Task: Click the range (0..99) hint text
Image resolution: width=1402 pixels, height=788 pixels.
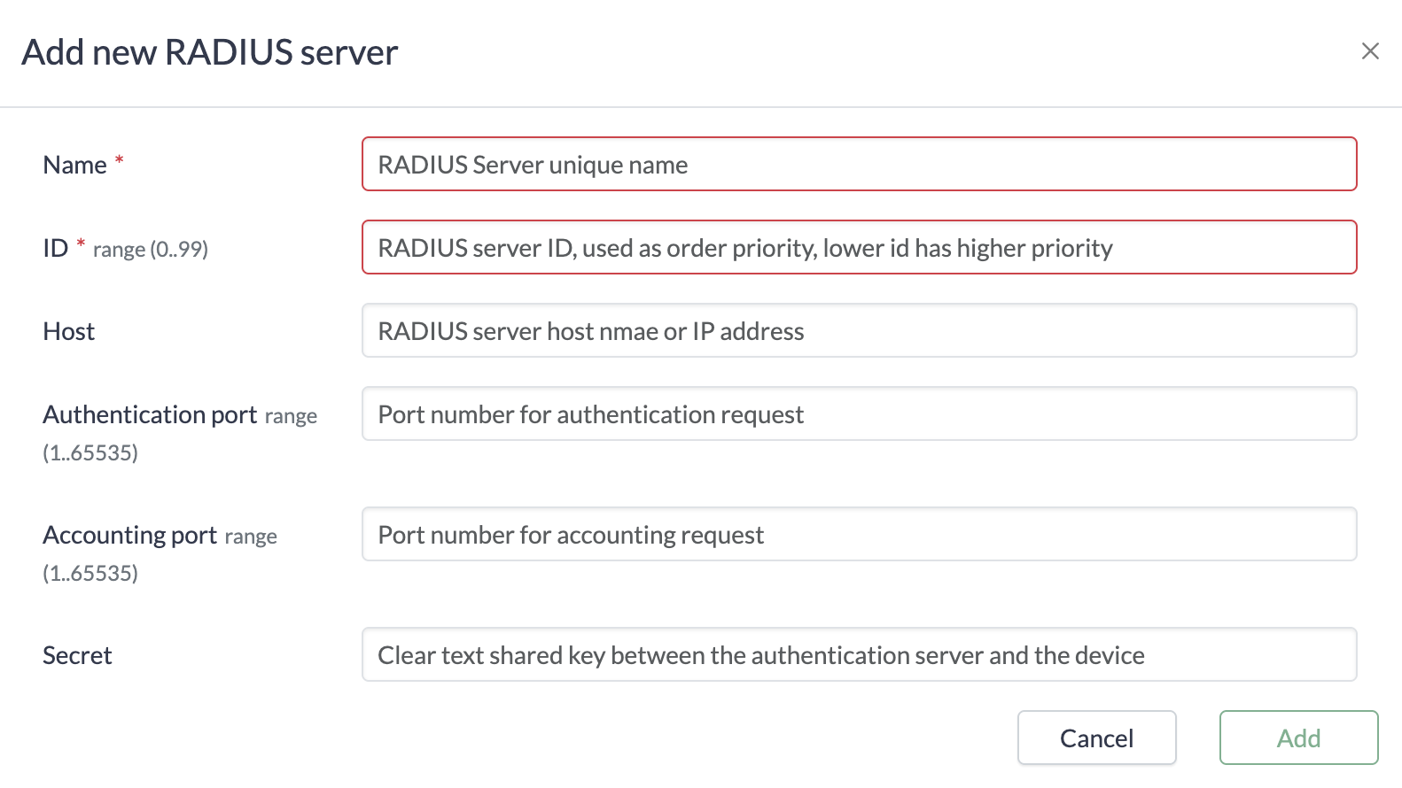Action: (150, 250)
